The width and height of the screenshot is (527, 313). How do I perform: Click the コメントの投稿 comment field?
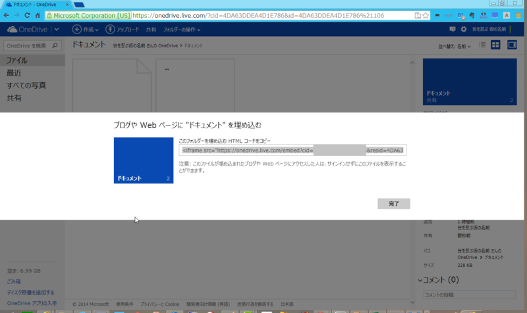[469, 295]
